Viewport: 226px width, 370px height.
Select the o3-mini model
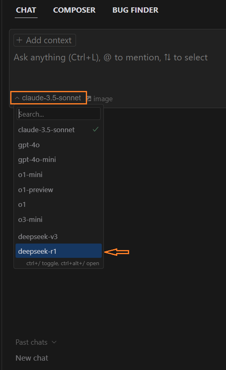pos(58,219)
